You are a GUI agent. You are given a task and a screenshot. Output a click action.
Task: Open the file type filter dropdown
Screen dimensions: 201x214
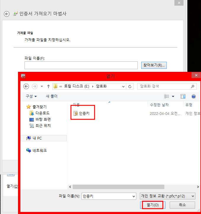click(x=167, y=196)
